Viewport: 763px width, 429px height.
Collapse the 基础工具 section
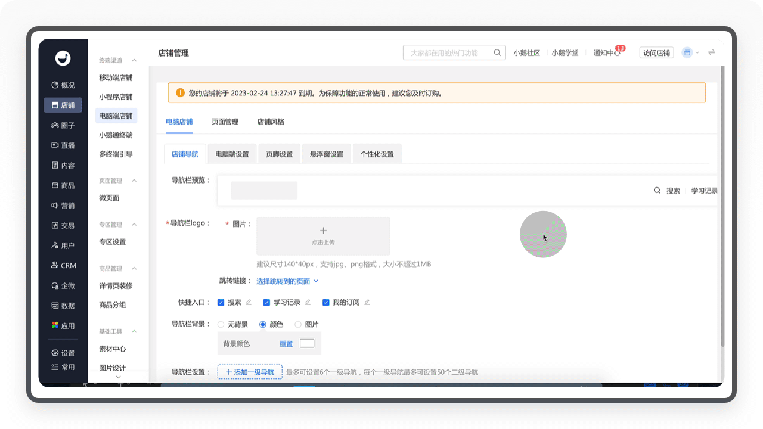(134, 331)
